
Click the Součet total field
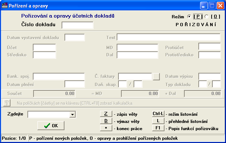click(x=54, y=94)
